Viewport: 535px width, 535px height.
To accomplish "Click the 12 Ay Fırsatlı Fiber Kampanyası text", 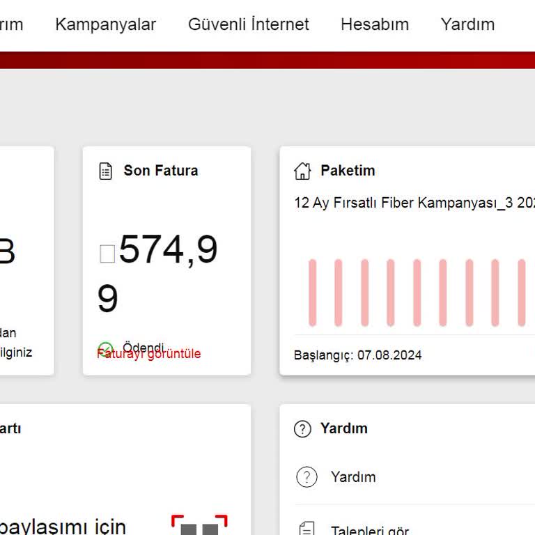I will (414, 203).
